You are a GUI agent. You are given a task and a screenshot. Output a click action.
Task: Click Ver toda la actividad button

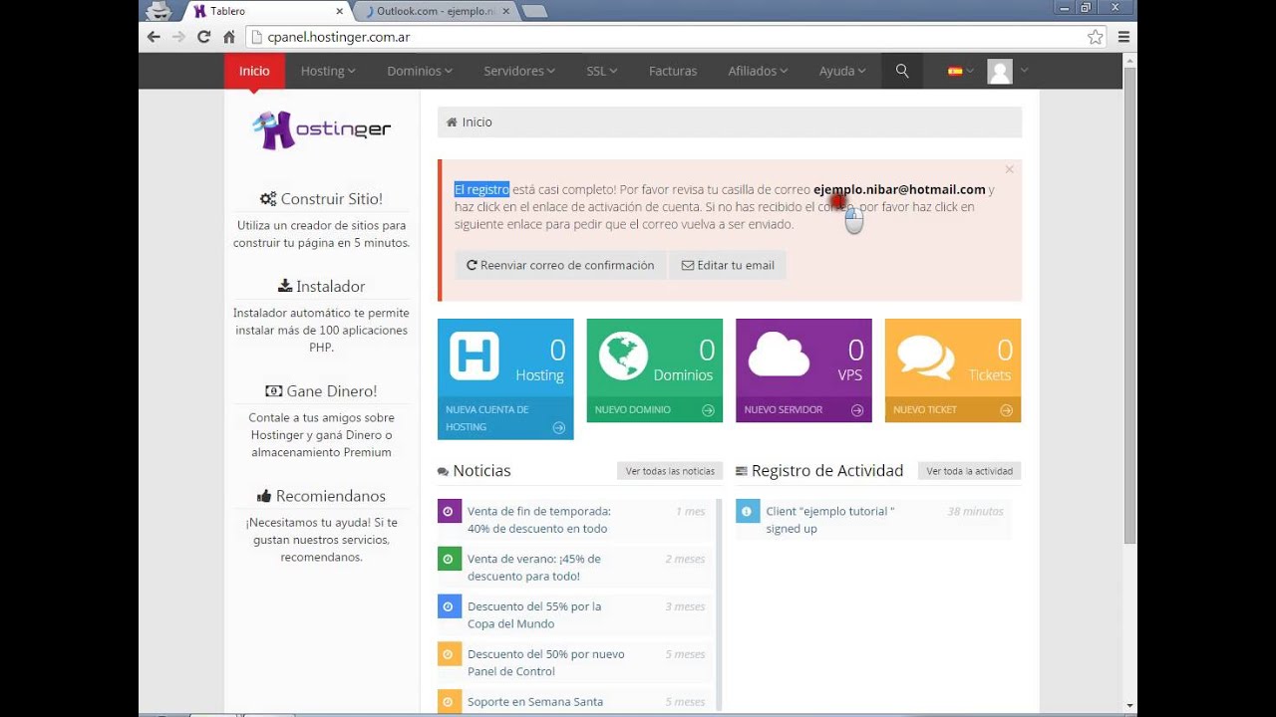(969, 471)
